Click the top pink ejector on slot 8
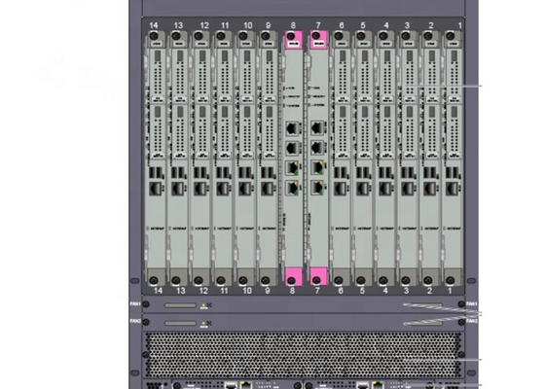The width and height of the screenshot is (545, 389). [294, 39]
